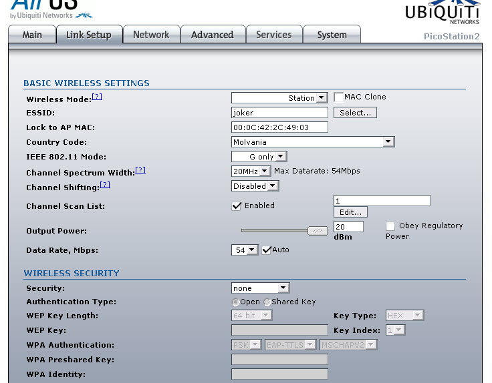492x383 pixels.
Task: Click the channel scan list value field
Action: (x=382, y=200)
